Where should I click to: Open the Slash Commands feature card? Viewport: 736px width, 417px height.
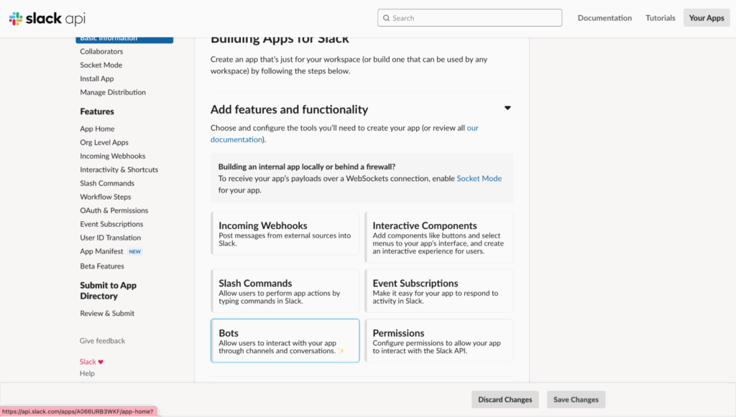click(x=285, y=290)
